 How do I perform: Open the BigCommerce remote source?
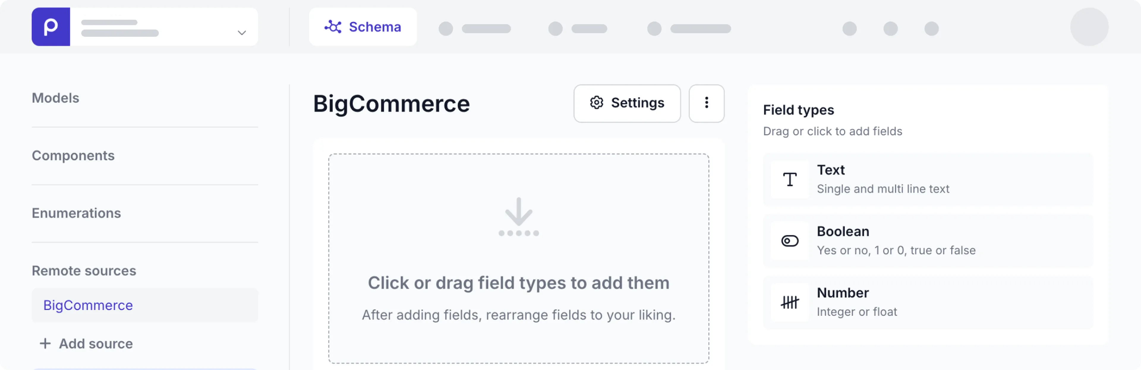tap(88, 305)
